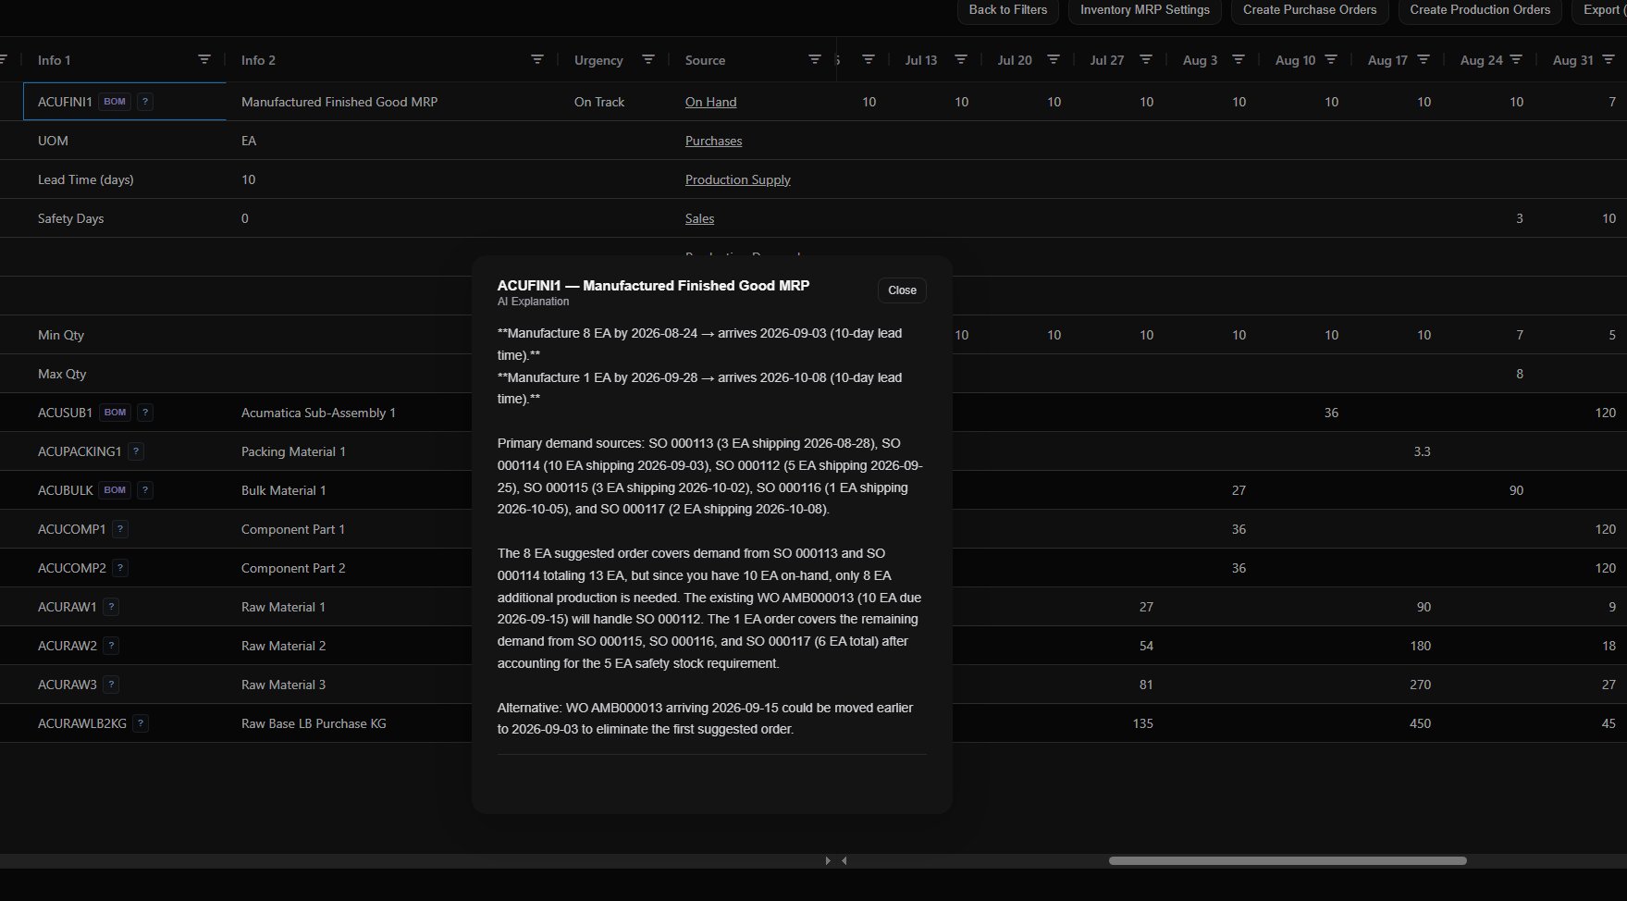Click the right-pointing scroll arrow on the bottom bar

pyautogui.click(x=828, y=860)
